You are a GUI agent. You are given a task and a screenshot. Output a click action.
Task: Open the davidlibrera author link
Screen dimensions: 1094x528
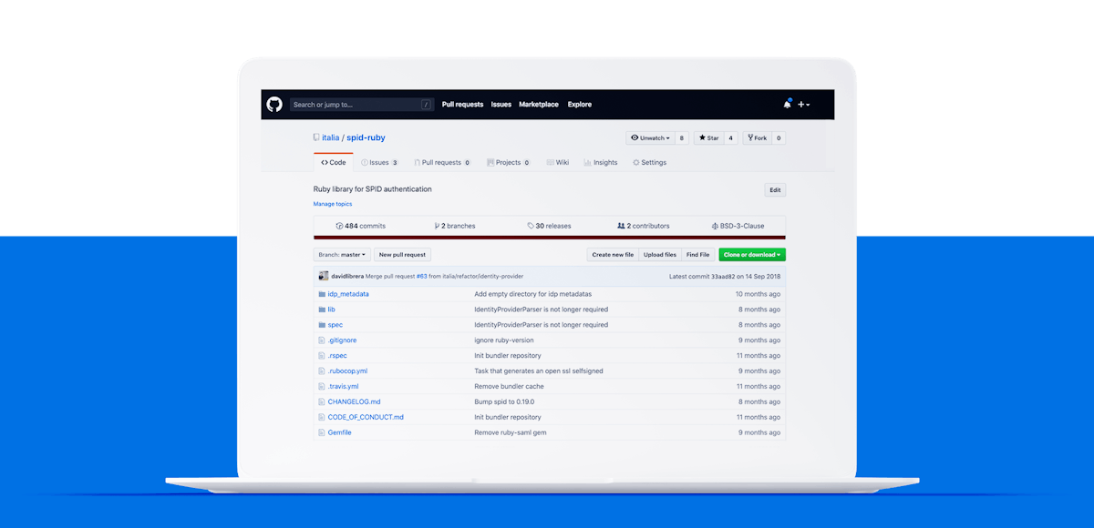tap(347, 276)
